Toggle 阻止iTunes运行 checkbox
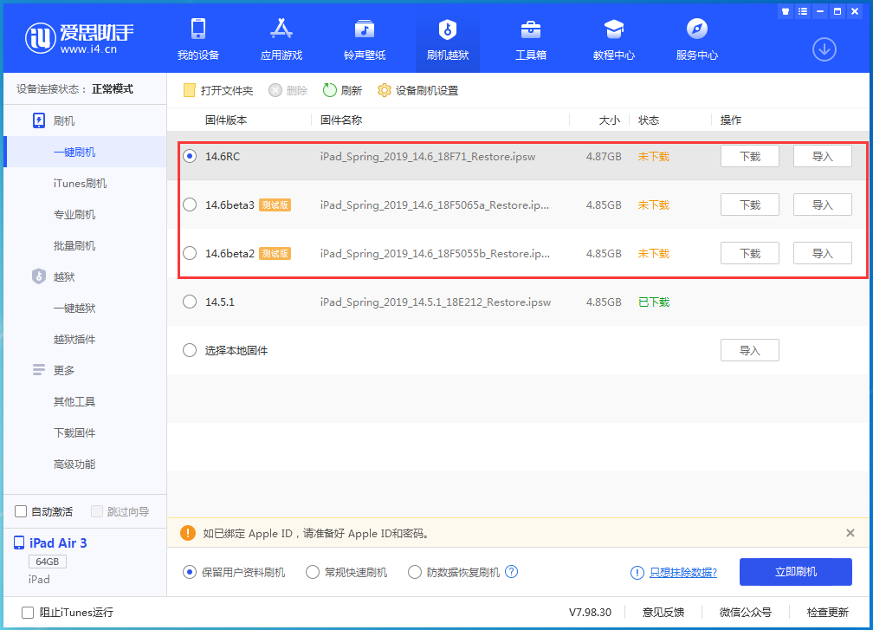 (28, 612)
